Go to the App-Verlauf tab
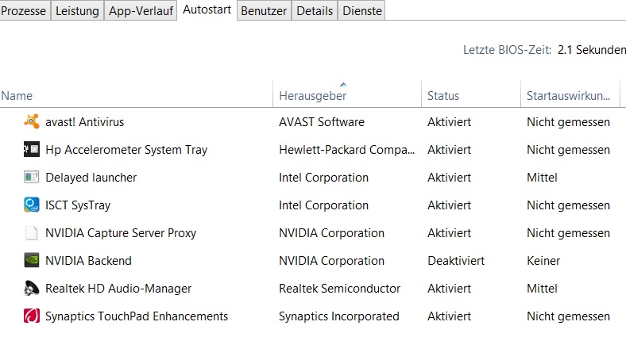 (x=141, y=10)
